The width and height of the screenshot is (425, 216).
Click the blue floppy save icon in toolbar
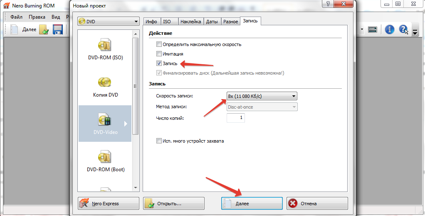[x=57, y=29]
